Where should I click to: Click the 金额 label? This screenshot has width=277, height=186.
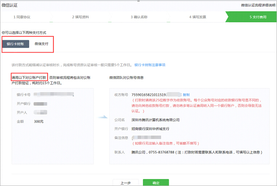click(x=20, y=122)
